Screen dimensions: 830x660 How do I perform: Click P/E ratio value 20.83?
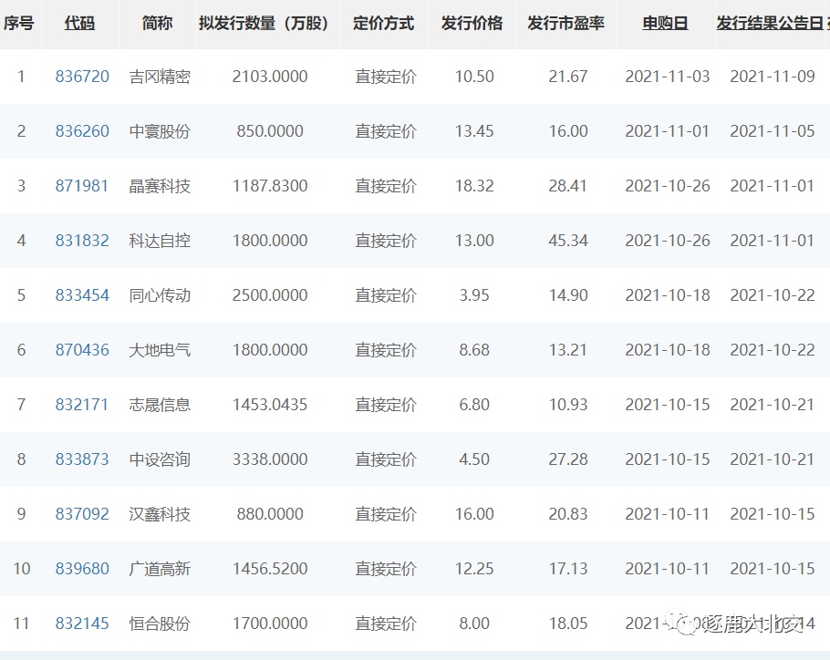[568, 514]
